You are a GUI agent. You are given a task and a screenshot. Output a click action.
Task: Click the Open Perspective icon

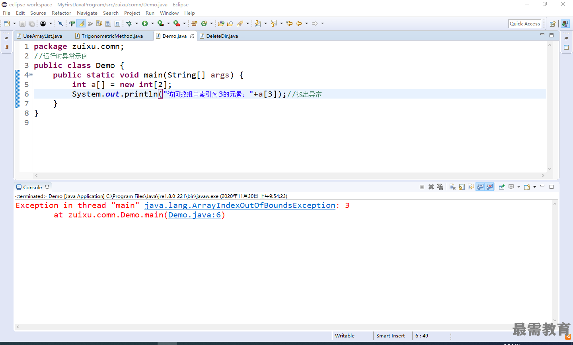(553, 24)
